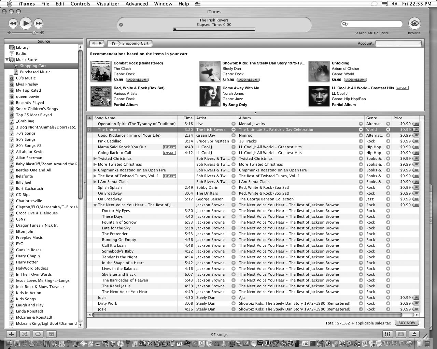The image size is (437, 349).
Task: Expand More Twisted Christmas album row
Action: click(95, 164)
